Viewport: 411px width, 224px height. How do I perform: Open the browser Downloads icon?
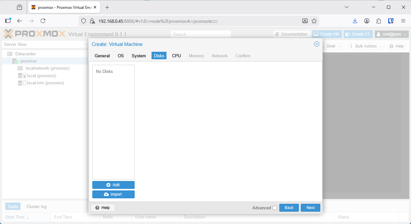coord(355,21)
